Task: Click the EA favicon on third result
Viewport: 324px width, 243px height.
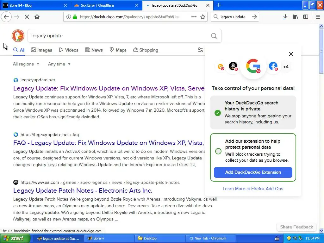Action: (x=16, y=182)
